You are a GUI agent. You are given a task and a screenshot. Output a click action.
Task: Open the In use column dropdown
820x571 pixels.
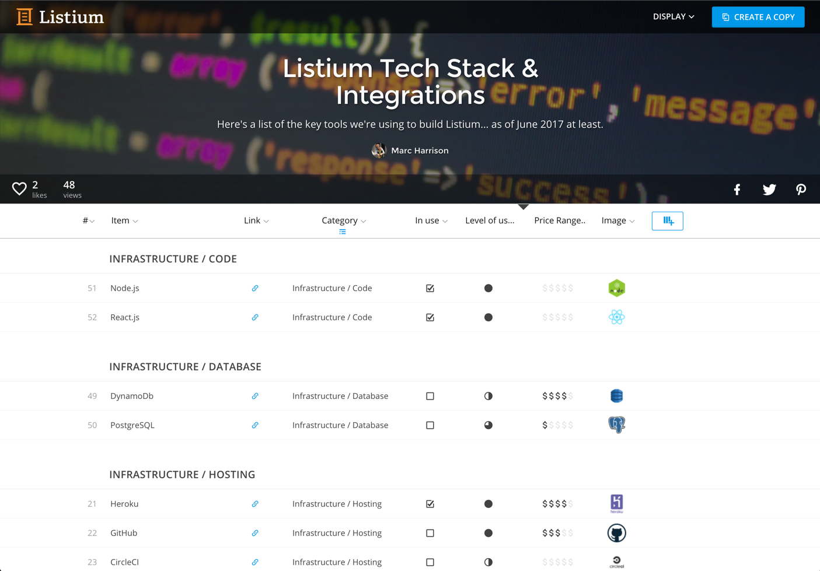(431, 220)
